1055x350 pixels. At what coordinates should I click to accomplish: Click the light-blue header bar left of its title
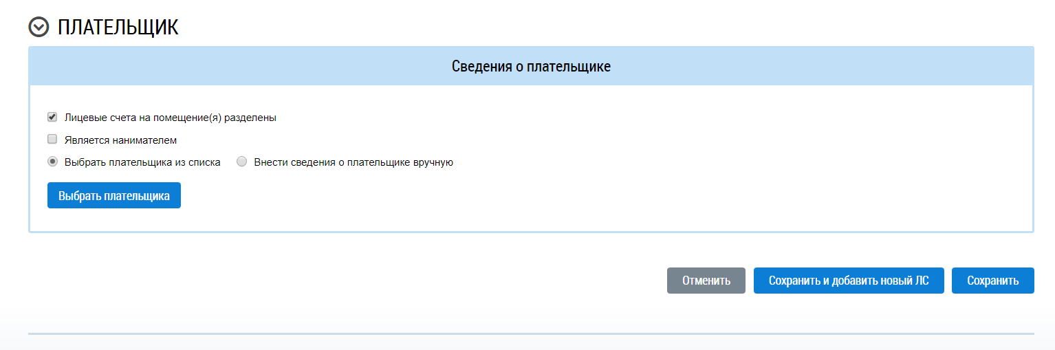coord(206,66)
